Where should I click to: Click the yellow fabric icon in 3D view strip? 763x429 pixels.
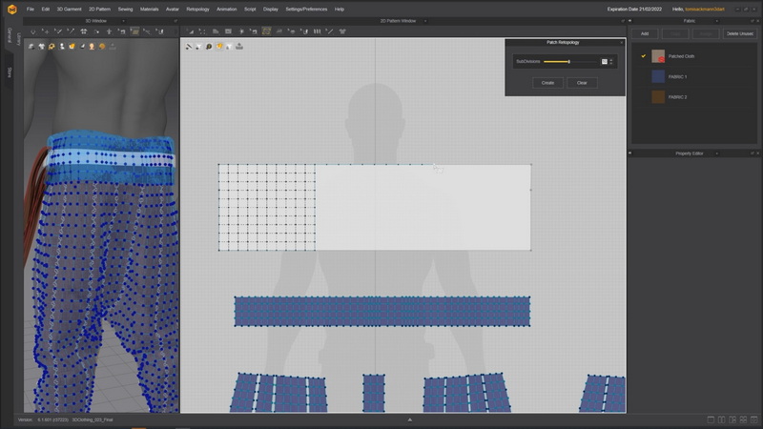click(72, 47)
